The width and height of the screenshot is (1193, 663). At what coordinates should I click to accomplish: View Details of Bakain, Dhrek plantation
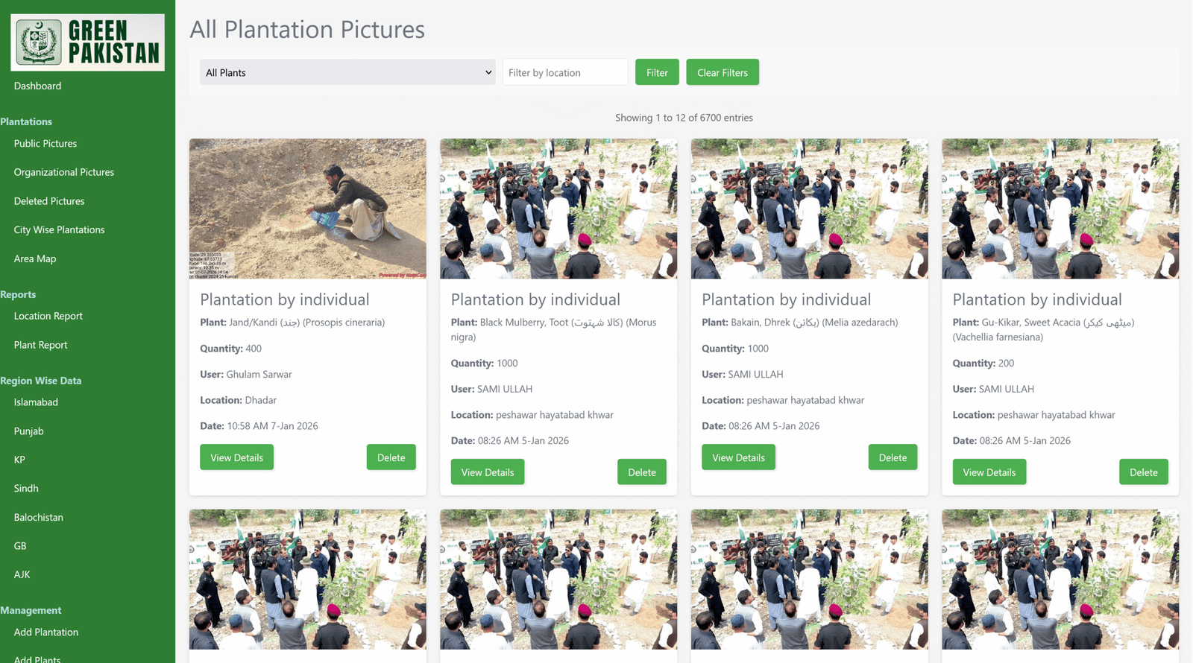pyautogui.click(x=738, y=457)
